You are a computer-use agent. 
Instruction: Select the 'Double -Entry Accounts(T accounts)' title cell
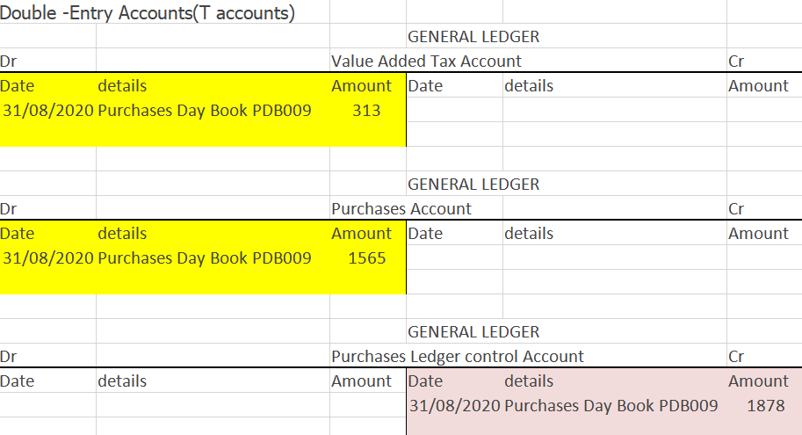pos(149,13)
